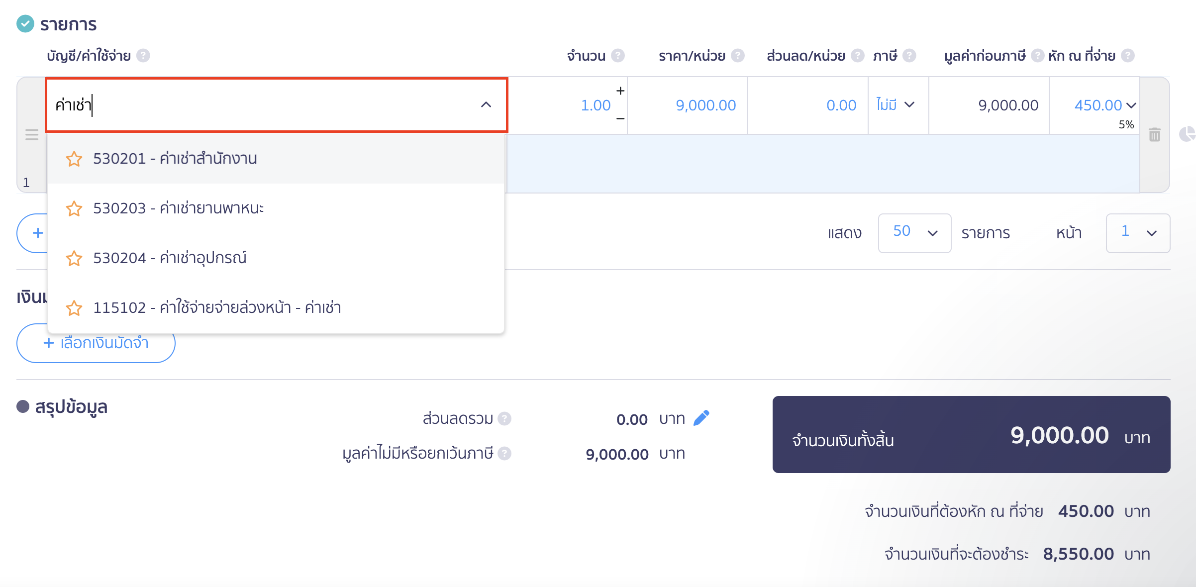Open the หน้า page 1 dropdown
The width and height of the screenshot is (1196, 587).
coord(1138,233)
